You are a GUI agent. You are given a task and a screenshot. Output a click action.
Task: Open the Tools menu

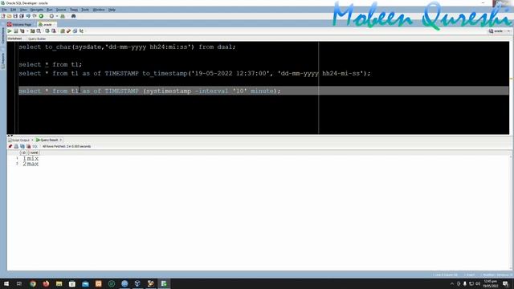(x=85, y=10)
